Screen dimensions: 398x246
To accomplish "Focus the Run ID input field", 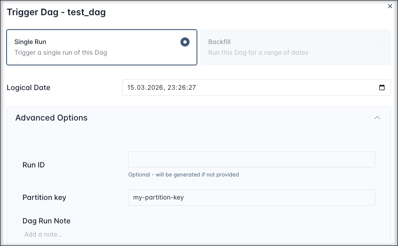I will point(251,159).
